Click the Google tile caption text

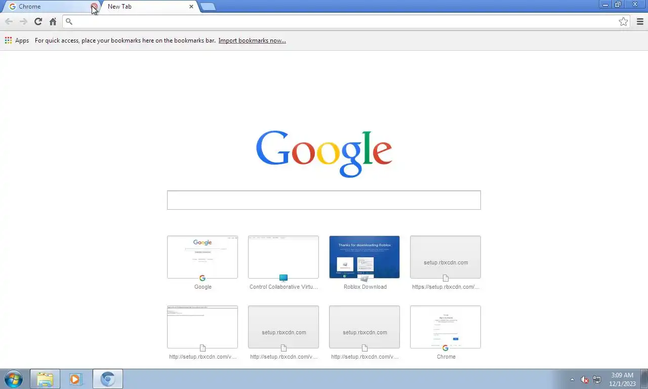(203, 287)
